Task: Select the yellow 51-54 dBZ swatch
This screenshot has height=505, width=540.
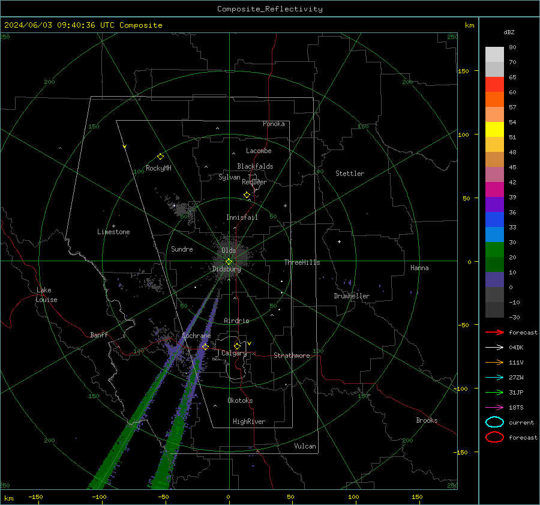Action: coord(494,129)
